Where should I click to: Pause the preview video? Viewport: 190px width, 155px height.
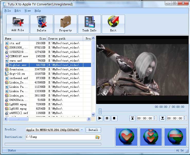point(107,118)
